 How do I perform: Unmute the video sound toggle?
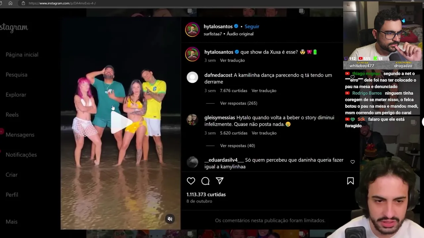(x=170, y=219)
